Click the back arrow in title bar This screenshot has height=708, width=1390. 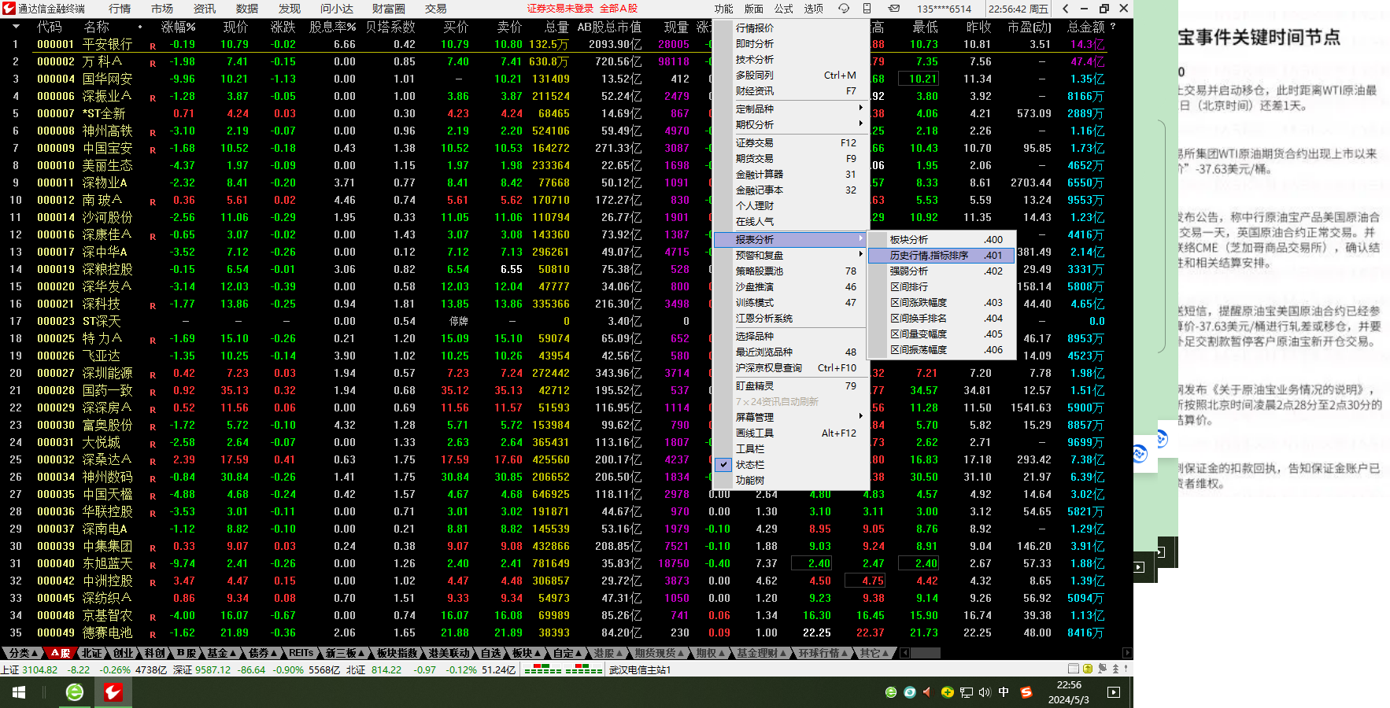click(1066, 9)
